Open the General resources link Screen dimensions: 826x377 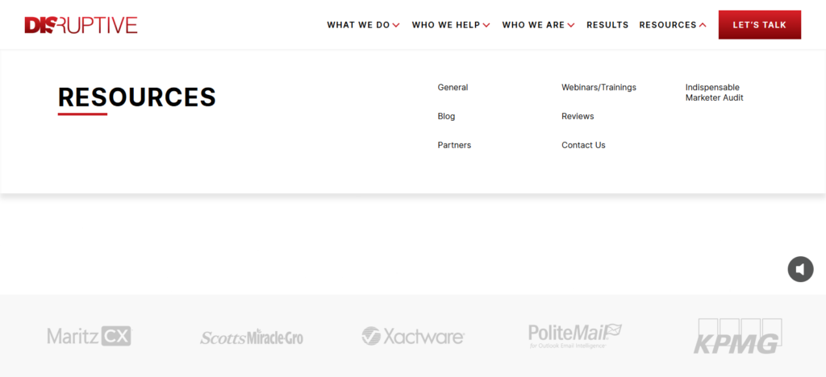453,87
